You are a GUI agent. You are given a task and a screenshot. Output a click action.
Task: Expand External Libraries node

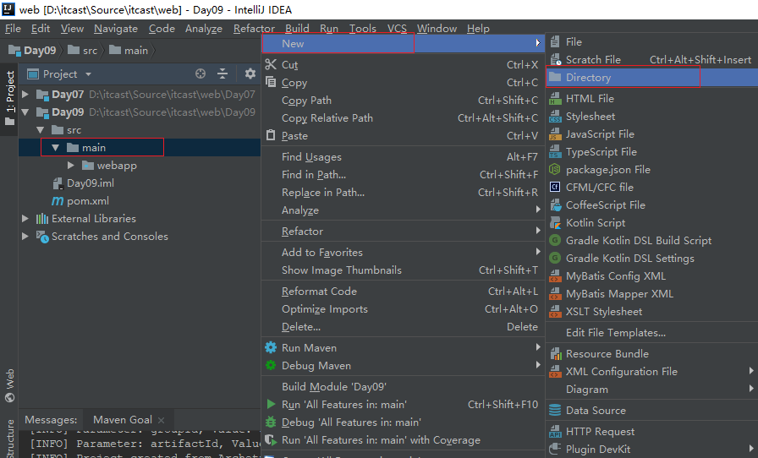[x=25, y=219]
